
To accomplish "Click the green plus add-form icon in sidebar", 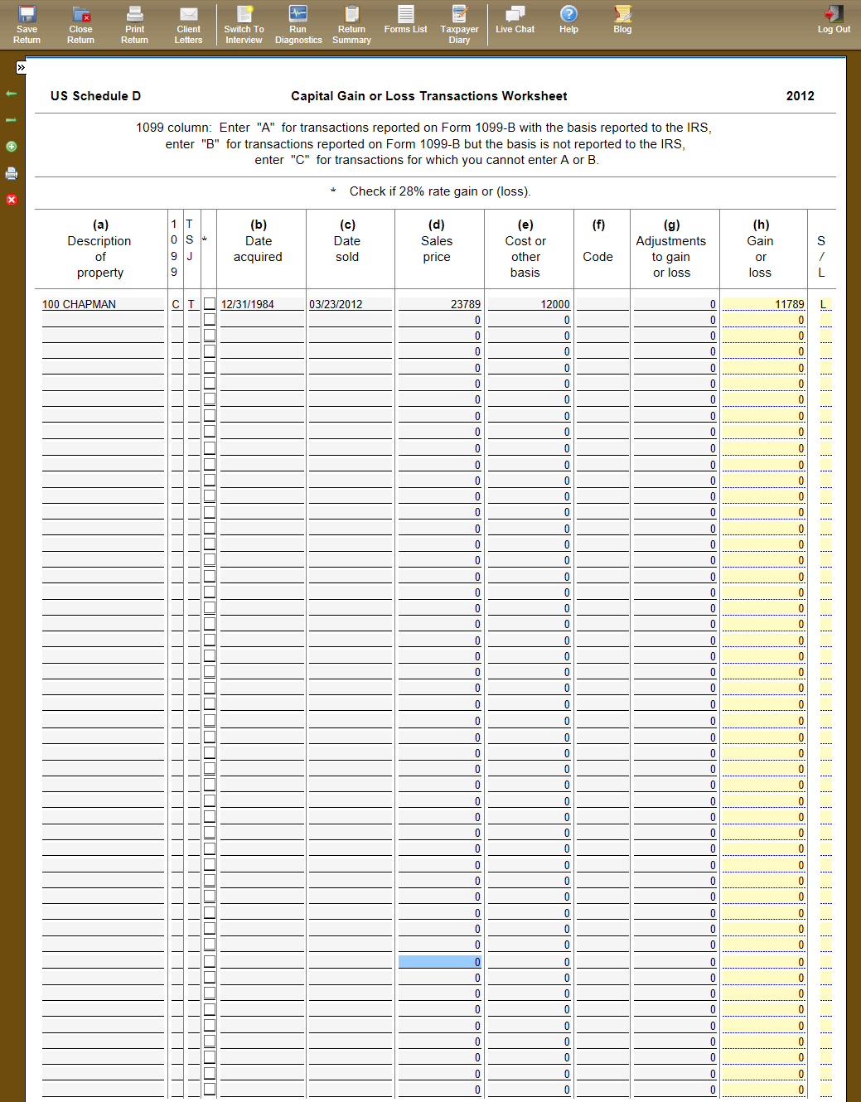I will [x=12, y=147].
